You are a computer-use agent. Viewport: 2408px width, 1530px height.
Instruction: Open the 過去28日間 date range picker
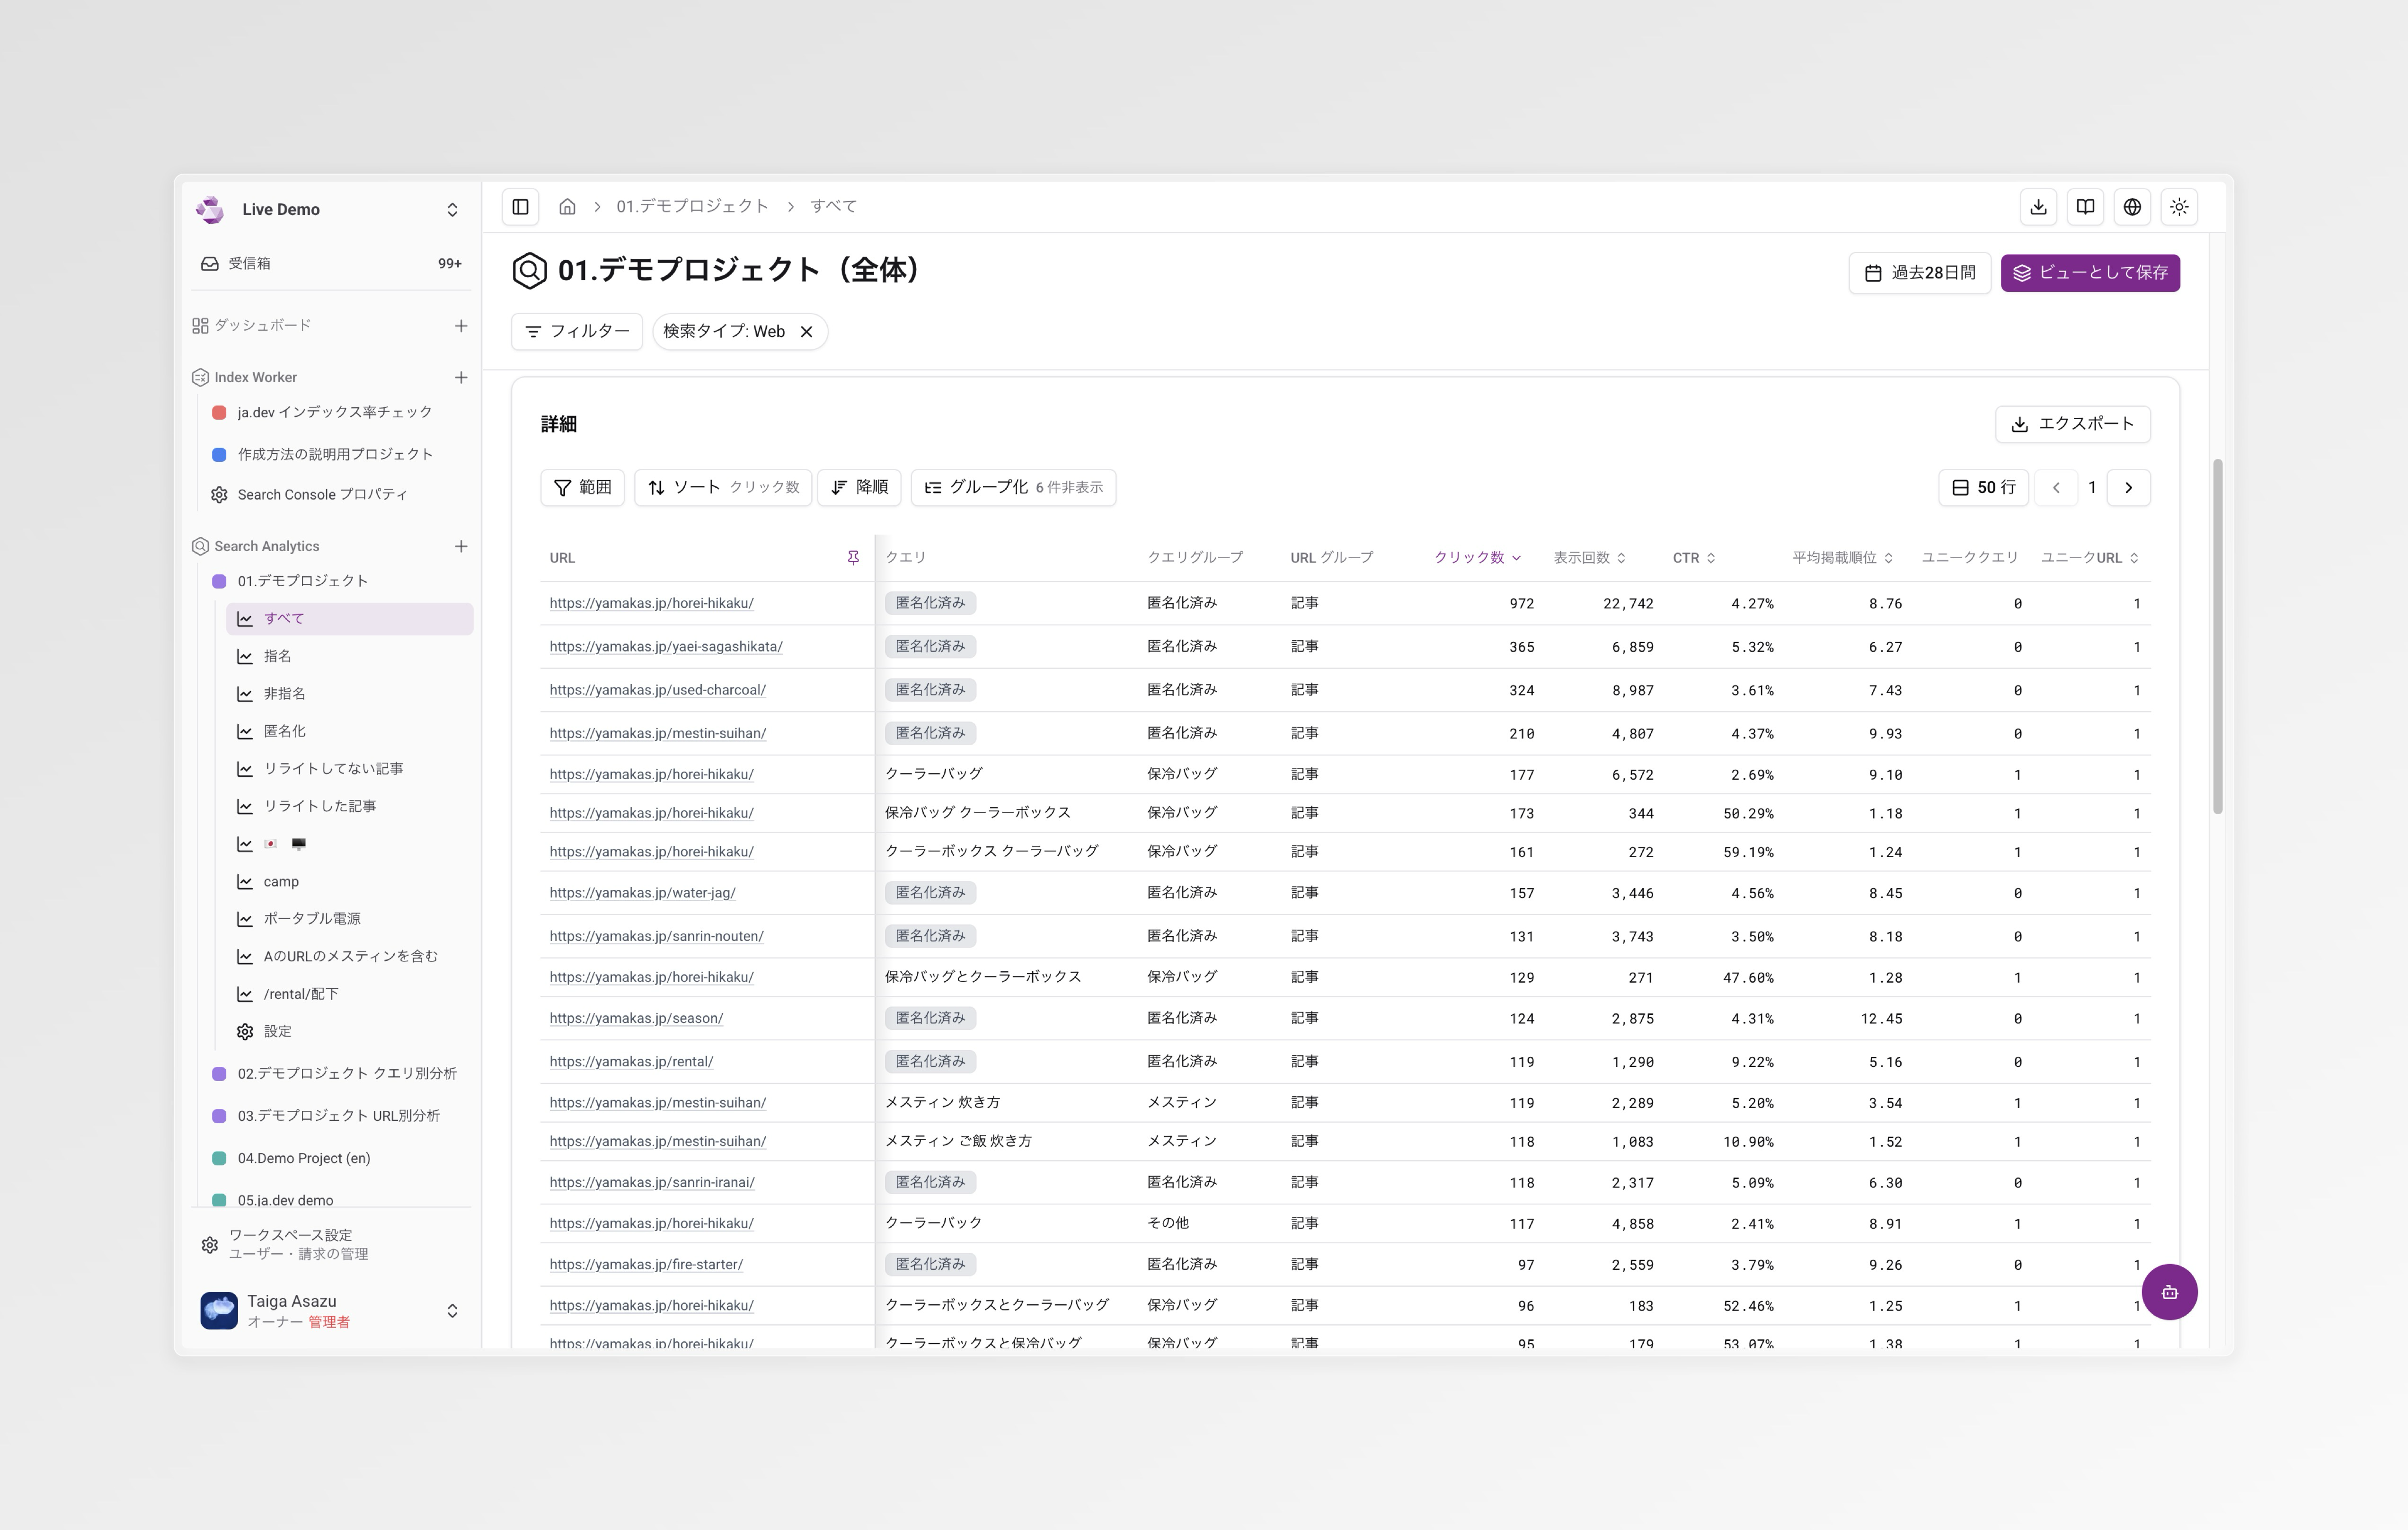pos(1919,273)
